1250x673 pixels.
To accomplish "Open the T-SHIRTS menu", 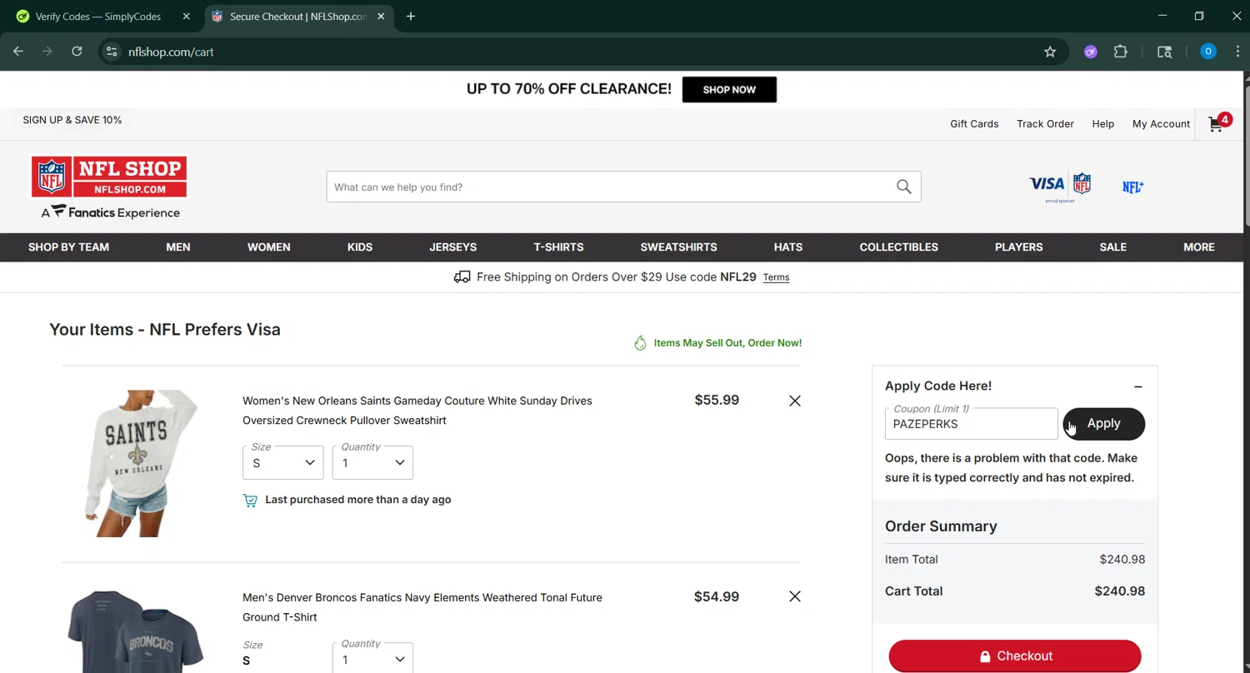I will (558, 247).
